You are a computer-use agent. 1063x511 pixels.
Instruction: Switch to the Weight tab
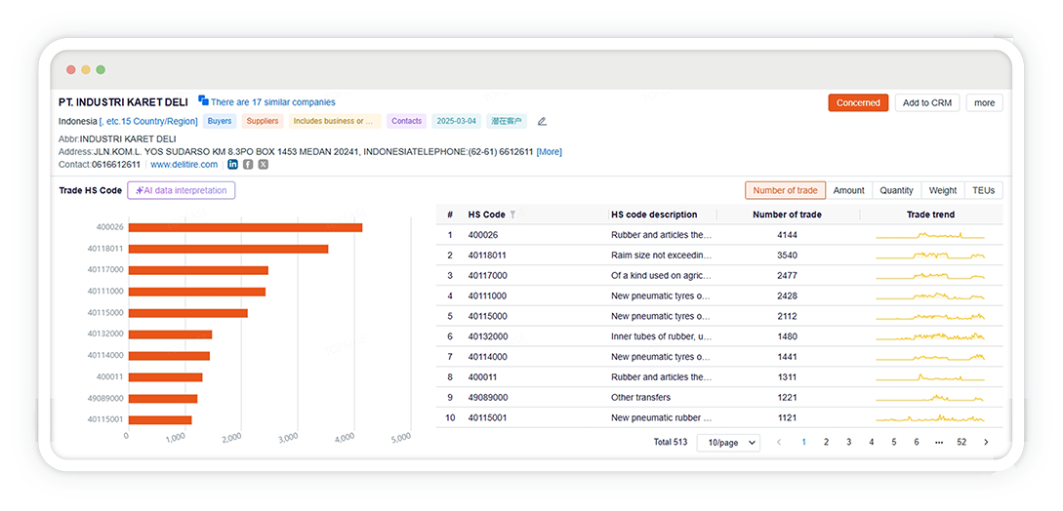943,190
